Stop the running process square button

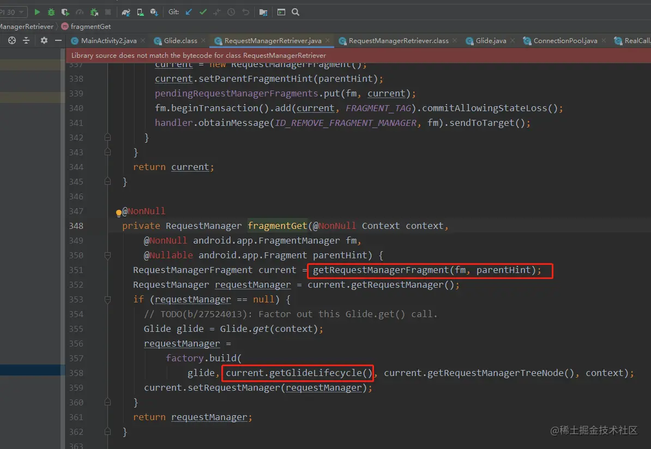108,12
